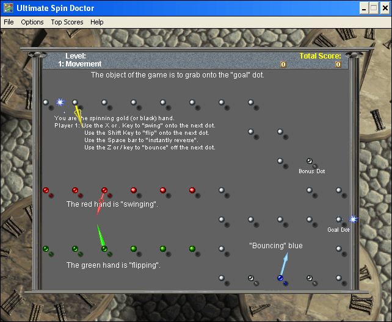Click the Bonus Dot ringed ball
Viewport: 392px width, 322px height.
point(309,161)
